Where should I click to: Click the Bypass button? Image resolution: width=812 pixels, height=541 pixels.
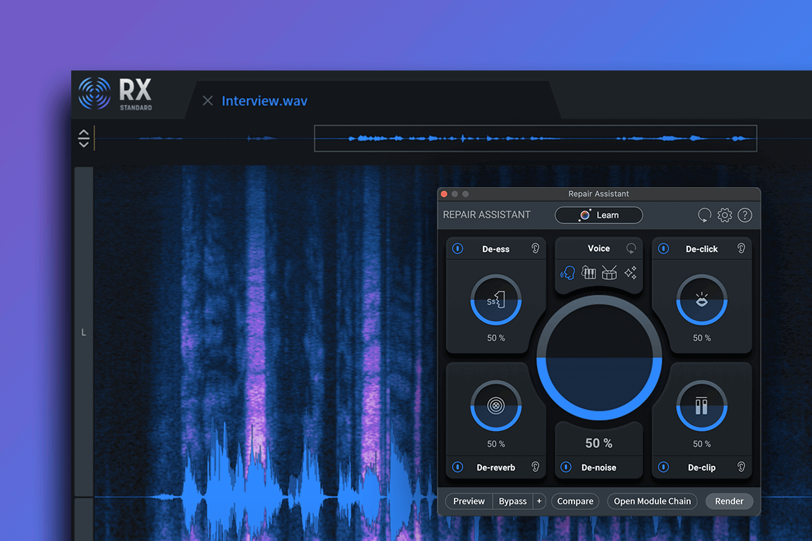(x=512, y=501)
